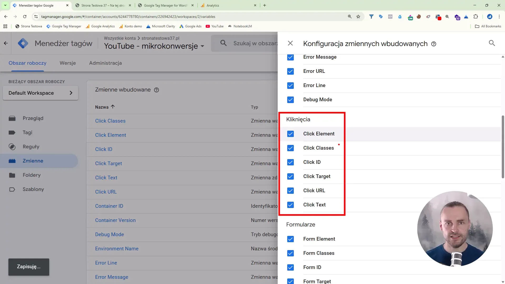
Task: Switch to the Wersje tab
Action: (x=68, y=63)
